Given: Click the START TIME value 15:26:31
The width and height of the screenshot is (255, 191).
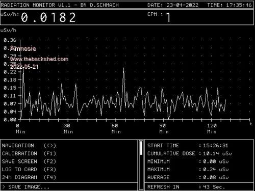Looking at the screenshot, I should coord(216,146).
